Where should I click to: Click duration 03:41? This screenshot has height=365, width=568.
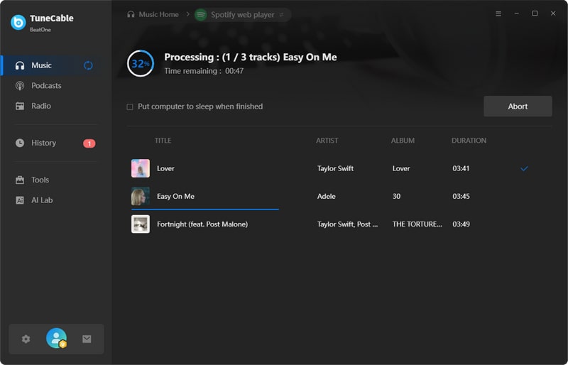coord(461,168)
